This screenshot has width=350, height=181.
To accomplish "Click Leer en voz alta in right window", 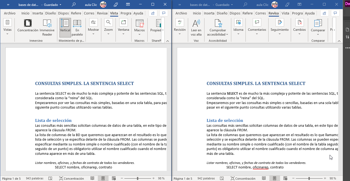I will pos(196,28).
